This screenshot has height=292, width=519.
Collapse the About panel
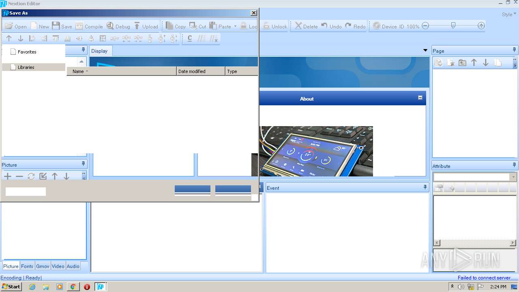click(x=420, y=97)
